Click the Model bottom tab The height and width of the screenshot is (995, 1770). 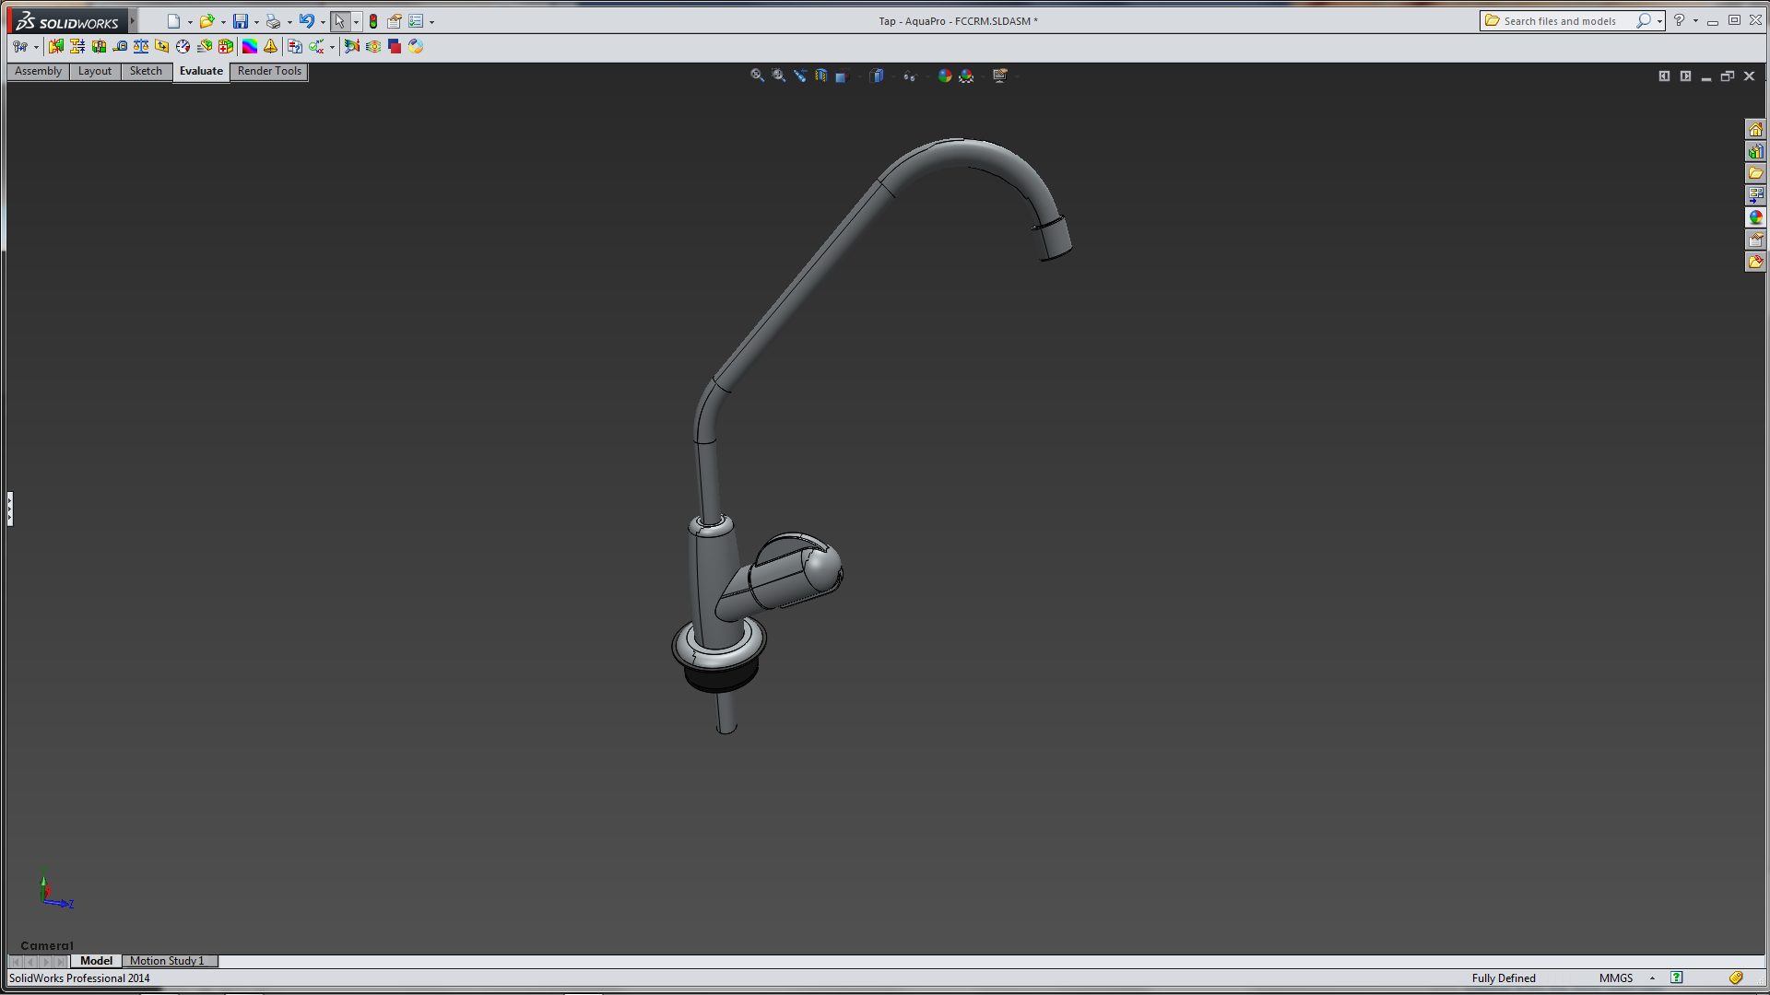(96, 961)
